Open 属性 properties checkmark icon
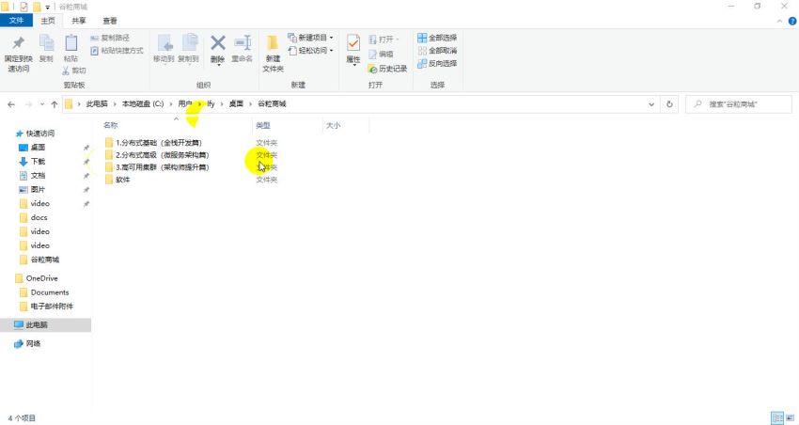This screenshot has width=799, height=425. coord(353,44)
